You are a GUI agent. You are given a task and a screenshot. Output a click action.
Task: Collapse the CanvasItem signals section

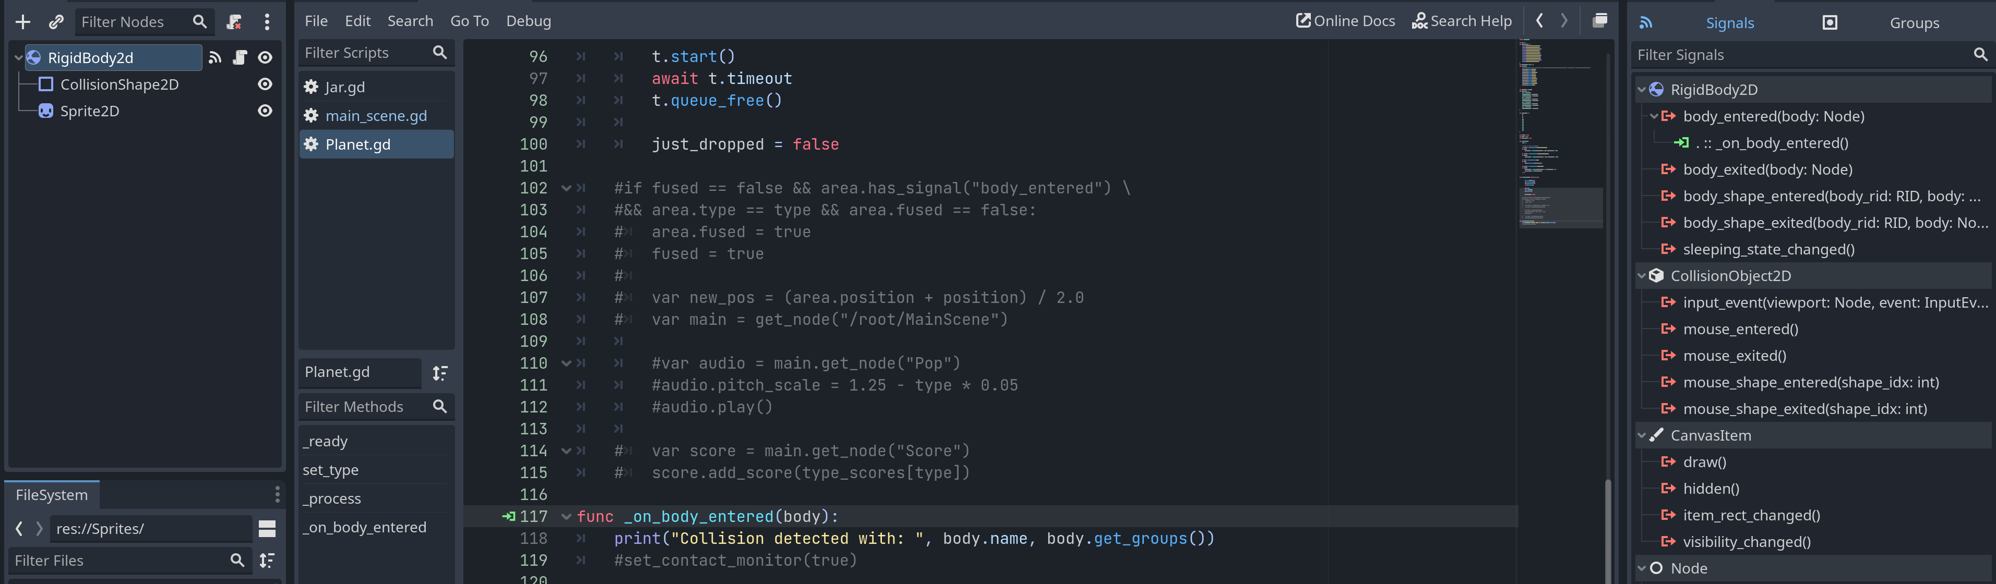click(1642, 435)
